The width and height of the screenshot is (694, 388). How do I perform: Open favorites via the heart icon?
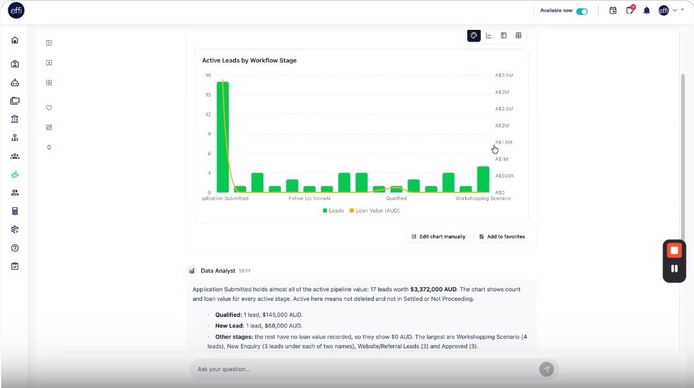pyautogui.click(x=49, y=108)
